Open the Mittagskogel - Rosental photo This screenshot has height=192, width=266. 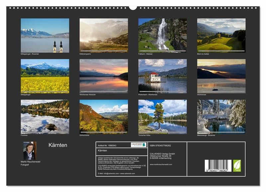tap(45, 35)
